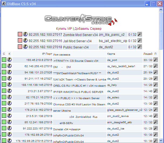The width and height of the screenshot is (164, 143).
Task: Click CS icon for 62.176.21.16:27015
Action: coord(9,97)
